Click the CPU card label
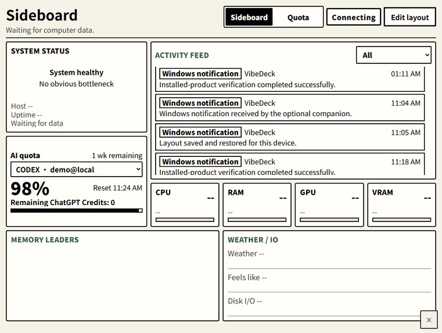The image size is (442, 333). [163, 192]
